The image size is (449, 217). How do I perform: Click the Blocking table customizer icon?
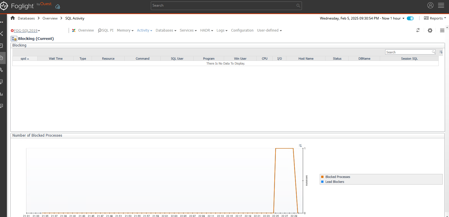(441, 52)
